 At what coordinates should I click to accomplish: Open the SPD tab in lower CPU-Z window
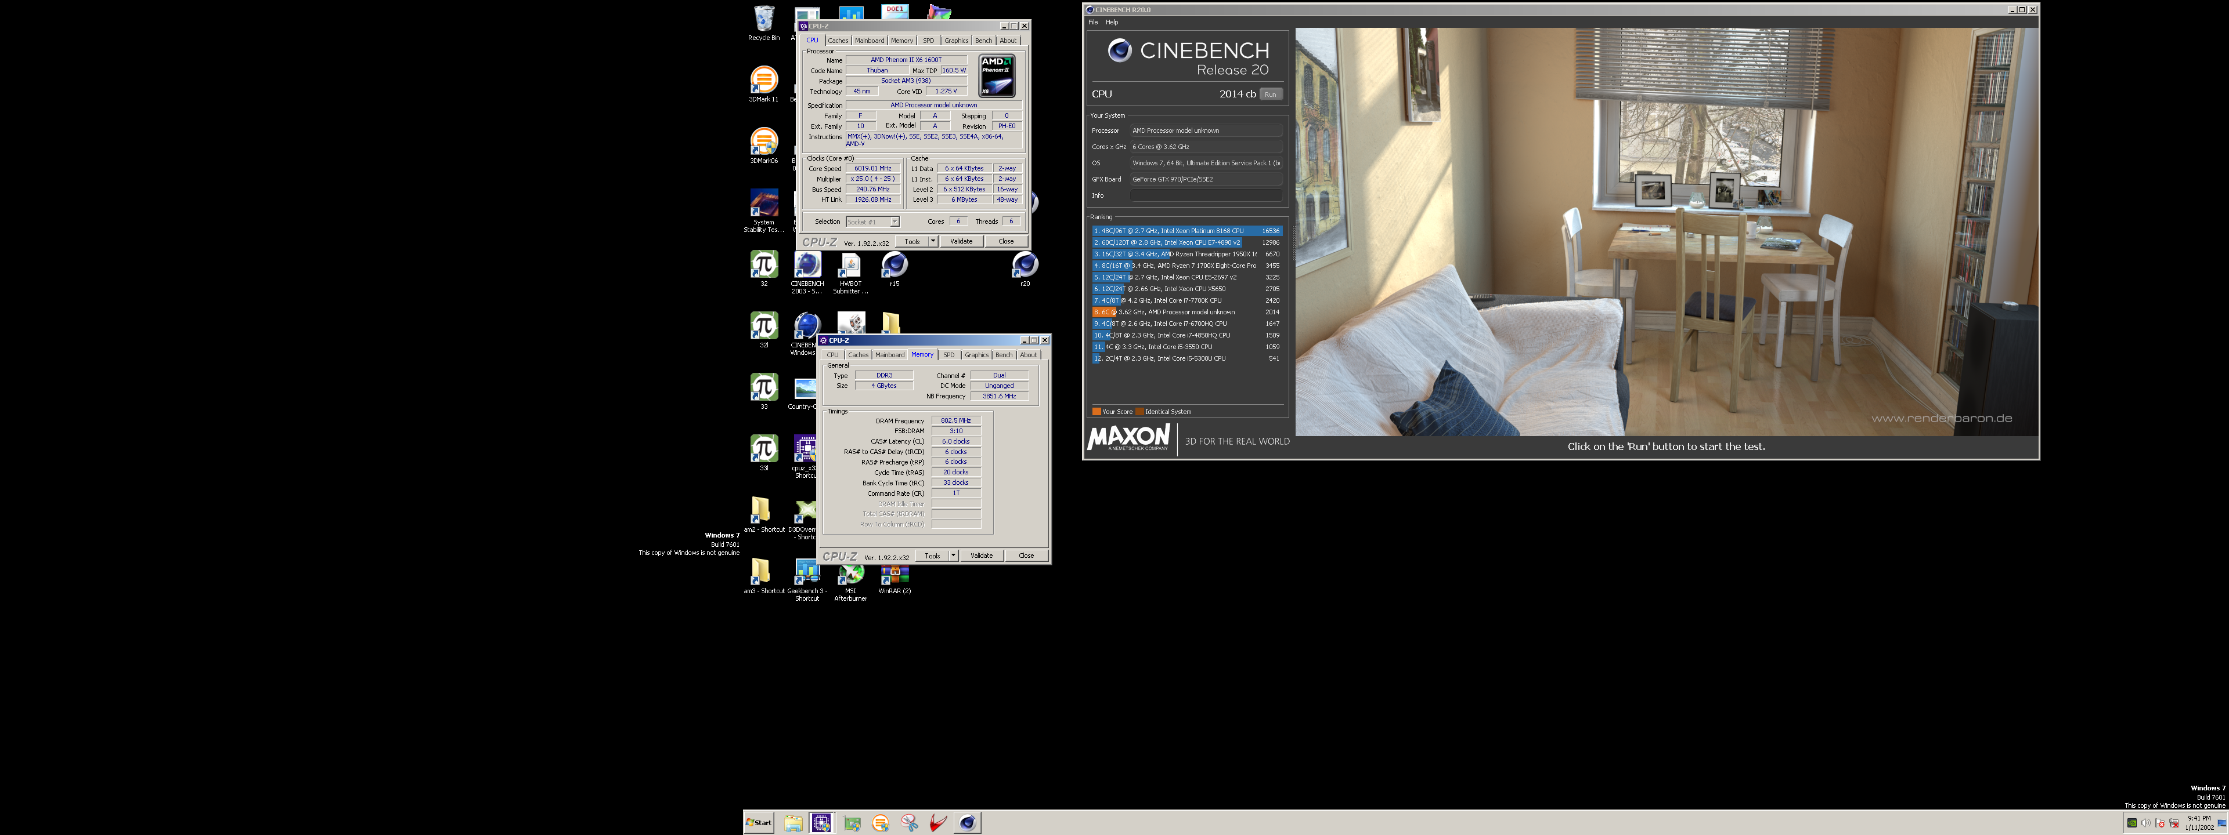tap(948, 355)
